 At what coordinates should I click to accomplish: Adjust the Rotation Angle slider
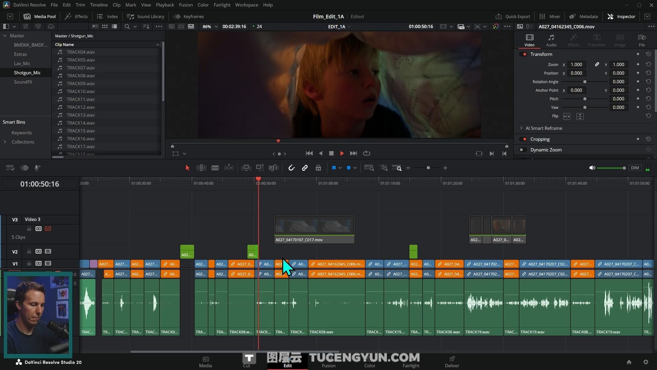[585, 82]
